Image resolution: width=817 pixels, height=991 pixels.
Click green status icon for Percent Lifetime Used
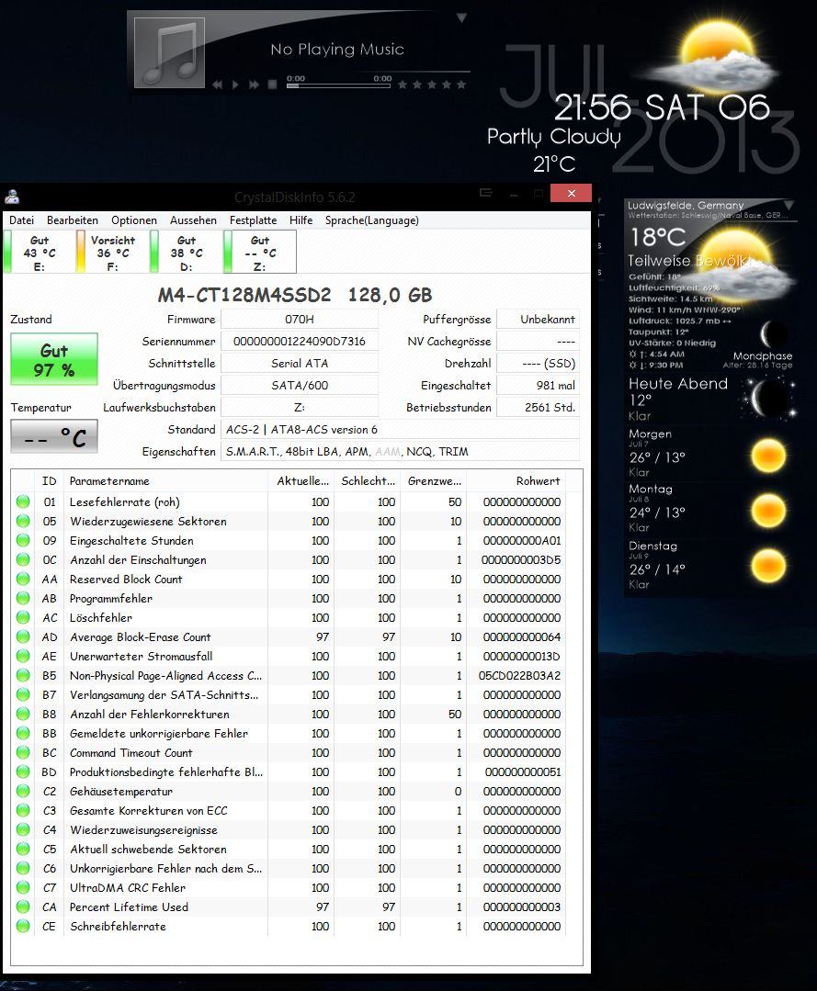[x=23, y=907]
